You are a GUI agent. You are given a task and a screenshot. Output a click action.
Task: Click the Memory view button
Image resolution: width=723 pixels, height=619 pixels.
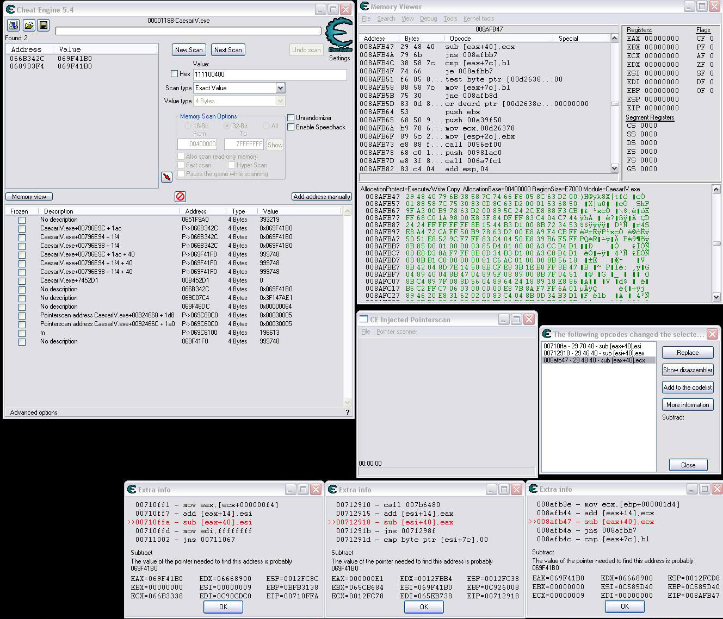click(29, 197)
